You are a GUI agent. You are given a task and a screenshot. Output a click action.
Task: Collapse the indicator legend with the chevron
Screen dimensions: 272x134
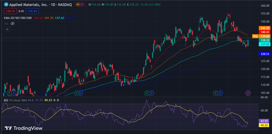(7, 29)
